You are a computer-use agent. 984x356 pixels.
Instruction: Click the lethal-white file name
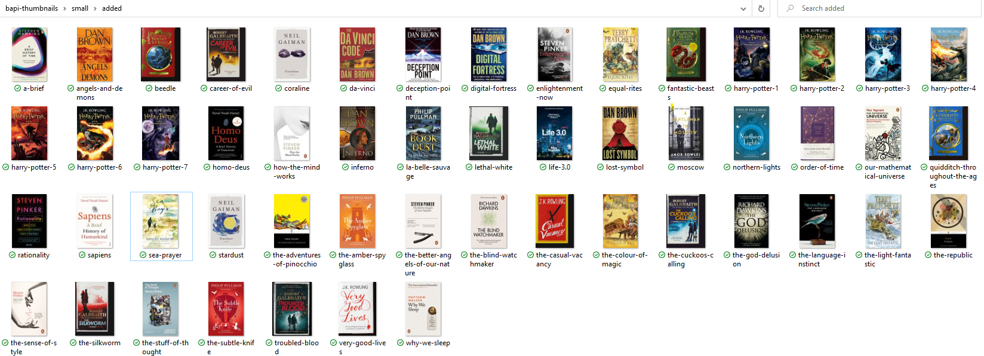(x=493, y=167)
